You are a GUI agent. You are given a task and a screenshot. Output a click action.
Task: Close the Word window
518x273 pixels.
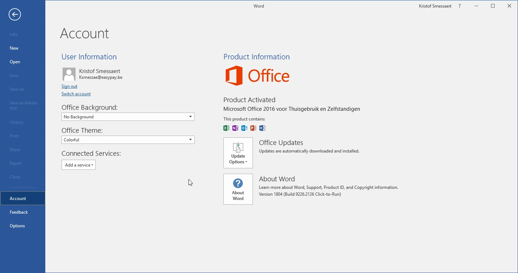[x=509, y=6]
